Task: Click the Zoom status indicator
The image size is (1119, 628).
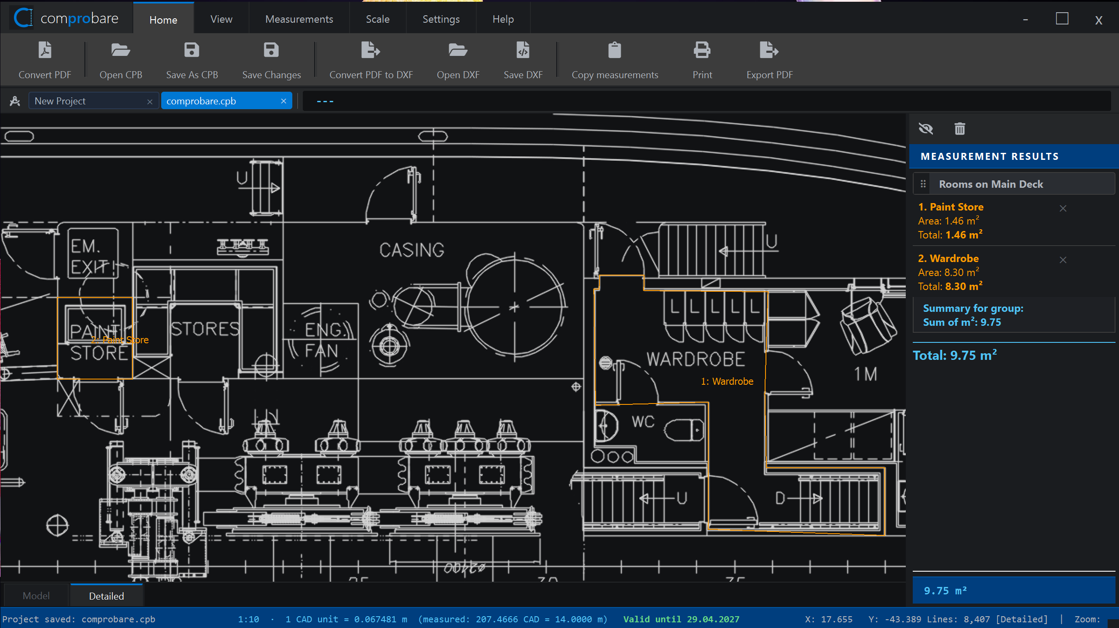Action: click(1088, 619)
